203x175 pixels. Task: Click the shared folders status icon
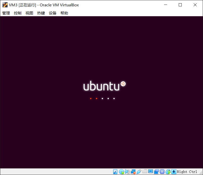coord(145,171)
